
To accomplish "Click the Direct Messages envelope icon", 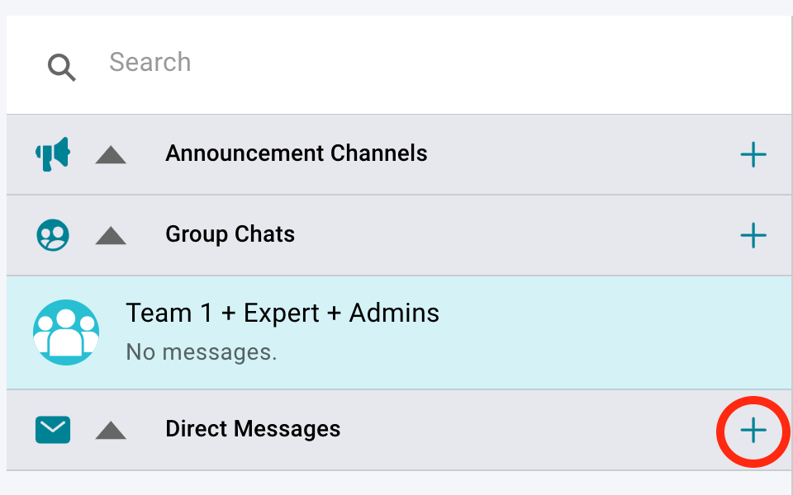I will tap(53, 430).
